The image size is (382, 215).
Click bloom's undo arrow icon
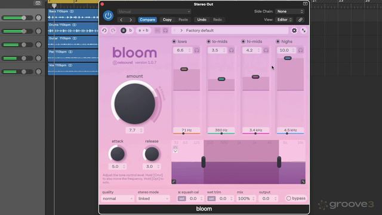coord(104,30)
